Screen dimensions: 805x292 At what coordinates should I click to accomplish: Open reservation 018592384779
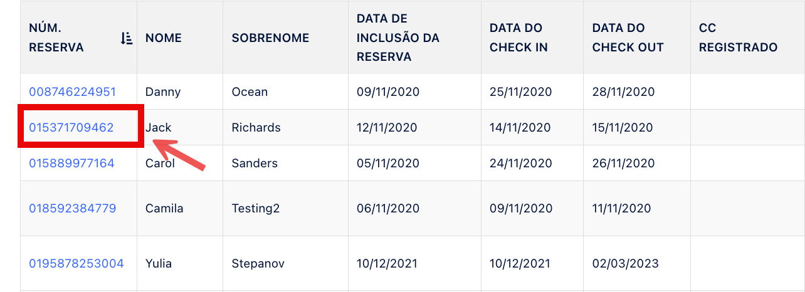click(72, 208)
